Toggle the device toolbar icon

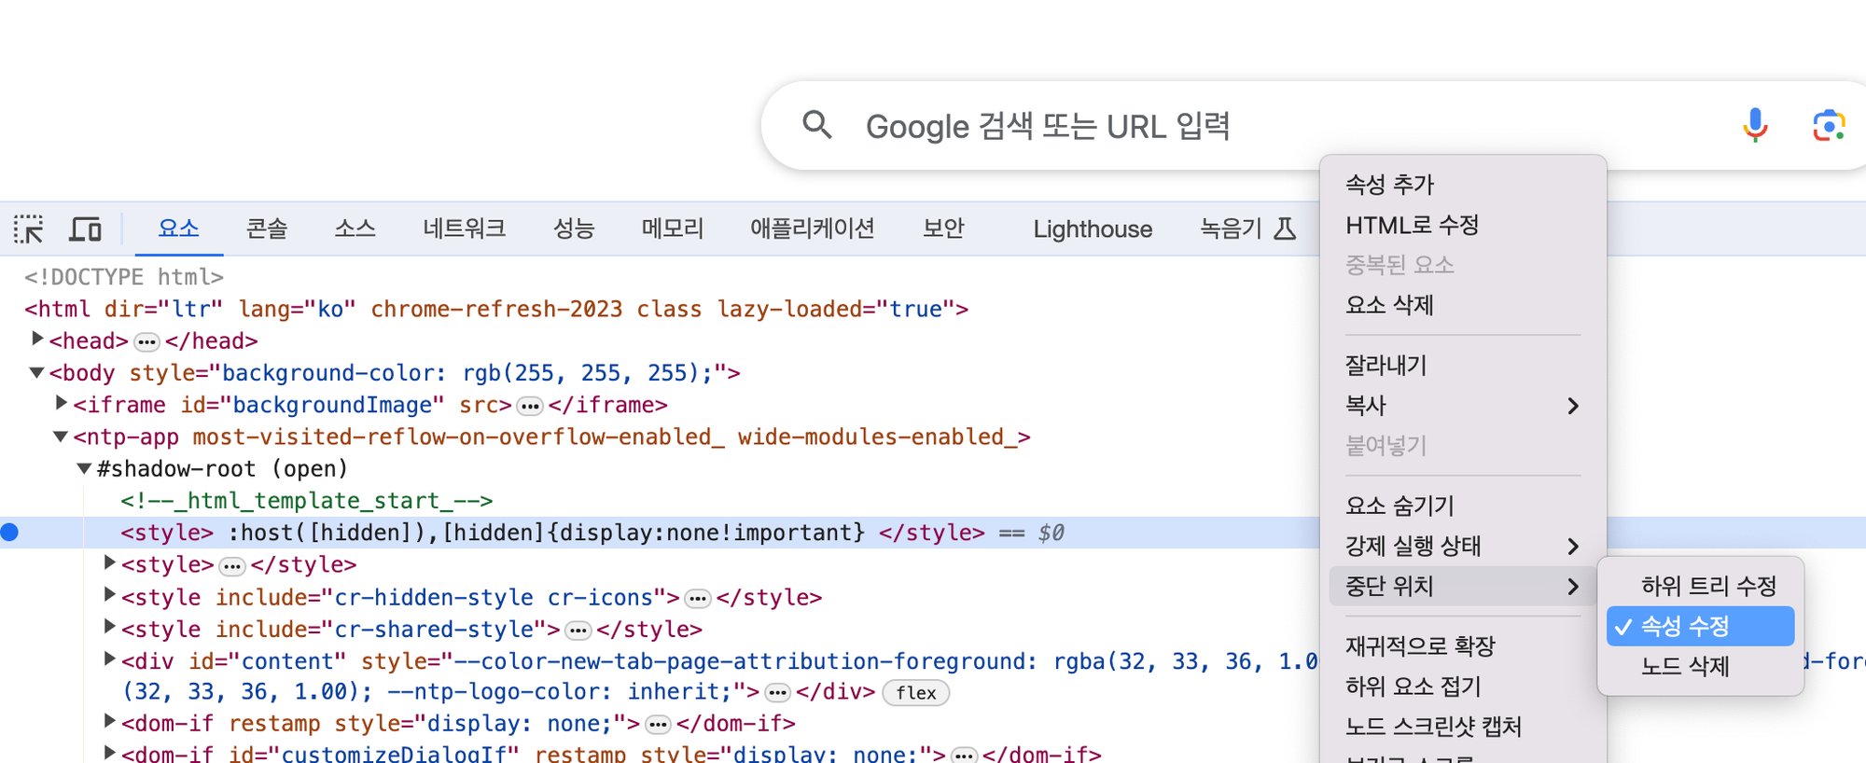click(x=86, y=229)
